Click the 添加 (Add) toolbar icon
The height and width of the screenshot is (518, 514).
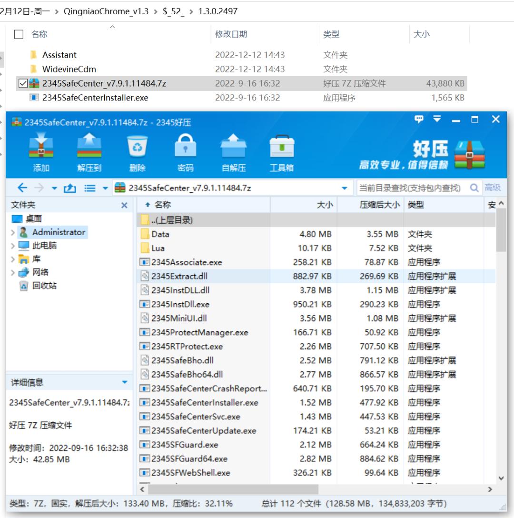(x=40, y=151)
